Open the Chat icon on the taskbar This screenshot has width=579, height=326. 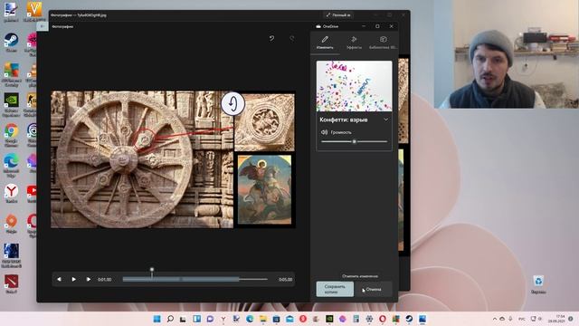[210, 319]
